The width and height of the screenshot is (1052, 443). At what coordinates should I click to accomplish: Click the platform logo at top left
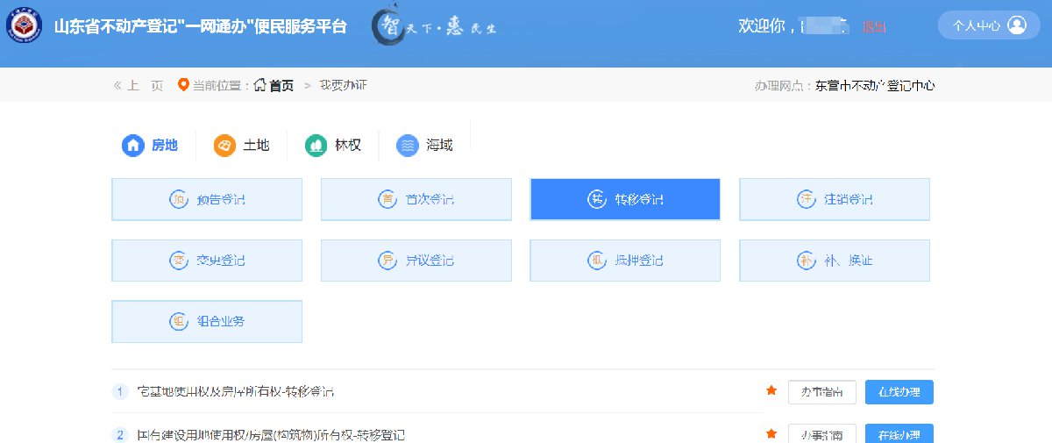click(25, 25)
